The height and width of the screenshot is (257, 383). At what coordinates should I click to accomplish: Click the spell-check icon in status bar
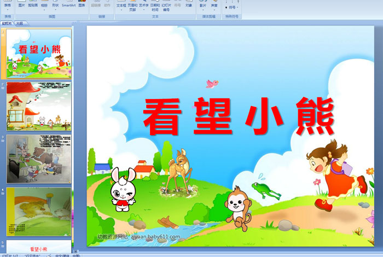pyautogui.click(x=49, y=255)
